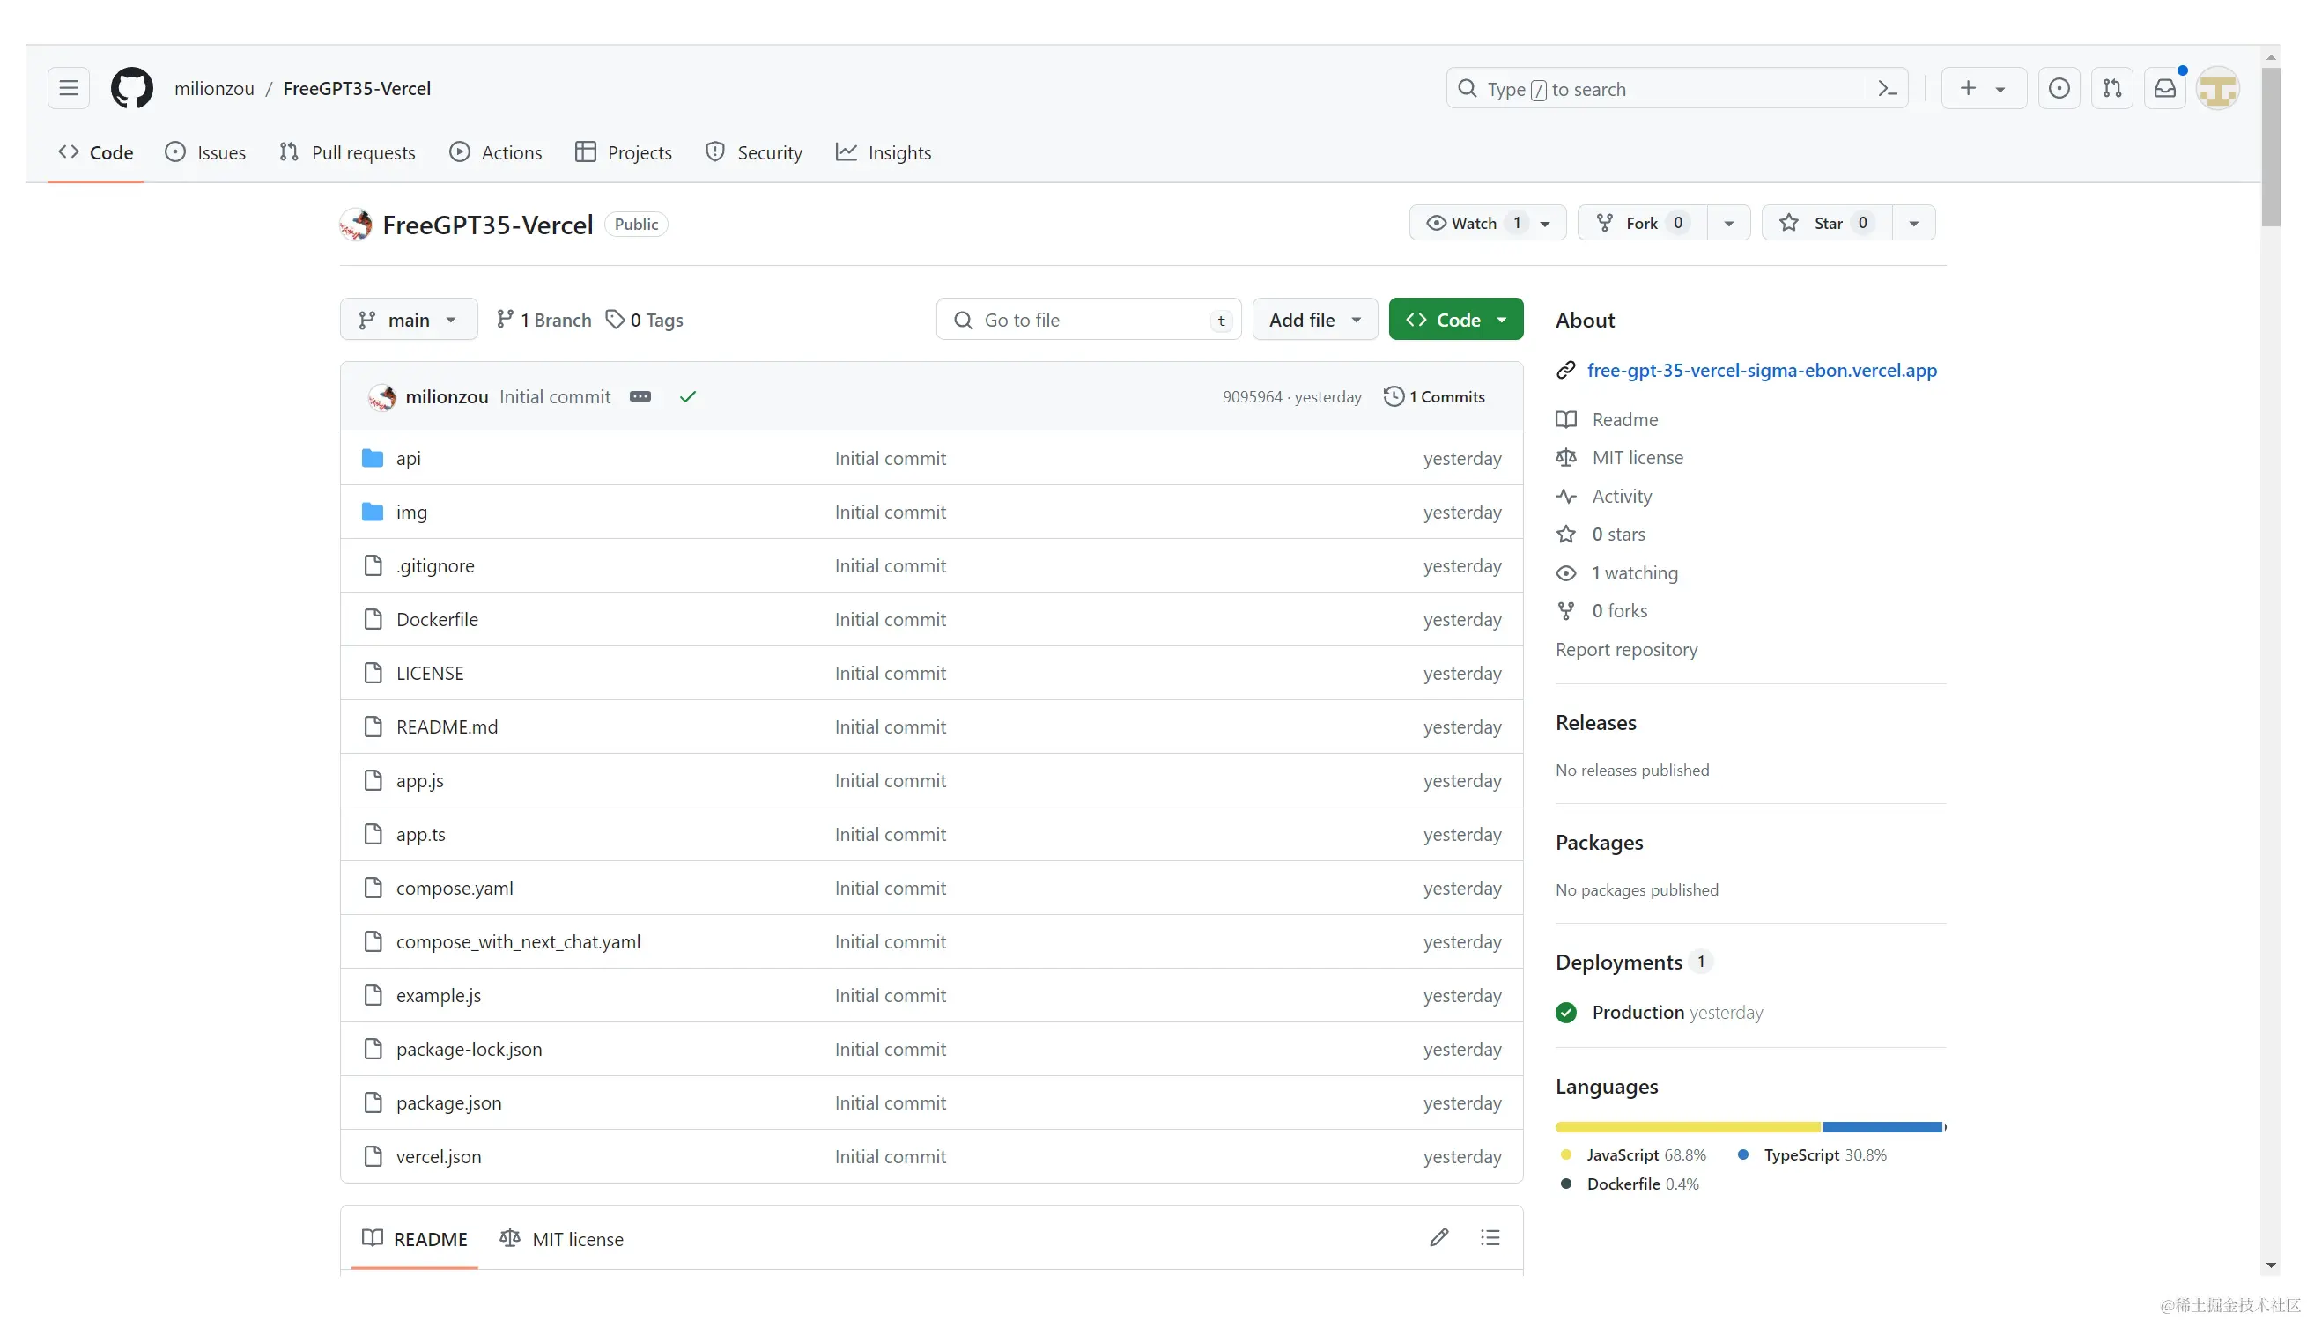
Task: Open the MIT license link in About
Action: click(1637, 457)
